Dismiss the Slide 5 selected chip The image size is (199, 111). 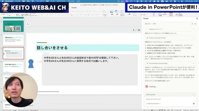point(194,94)
